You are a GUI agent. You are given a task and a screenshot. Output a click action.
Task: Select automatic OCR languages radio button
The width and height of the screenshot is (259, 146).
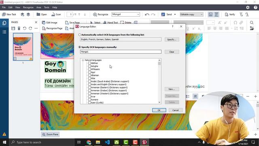point(80,35)
